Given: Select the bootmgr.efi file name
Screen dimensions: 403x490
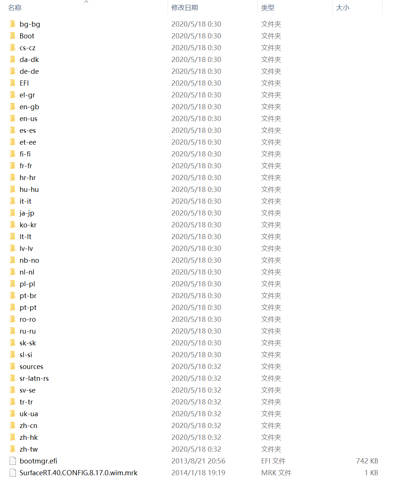Looking at the screenshot, I should 38,461.
